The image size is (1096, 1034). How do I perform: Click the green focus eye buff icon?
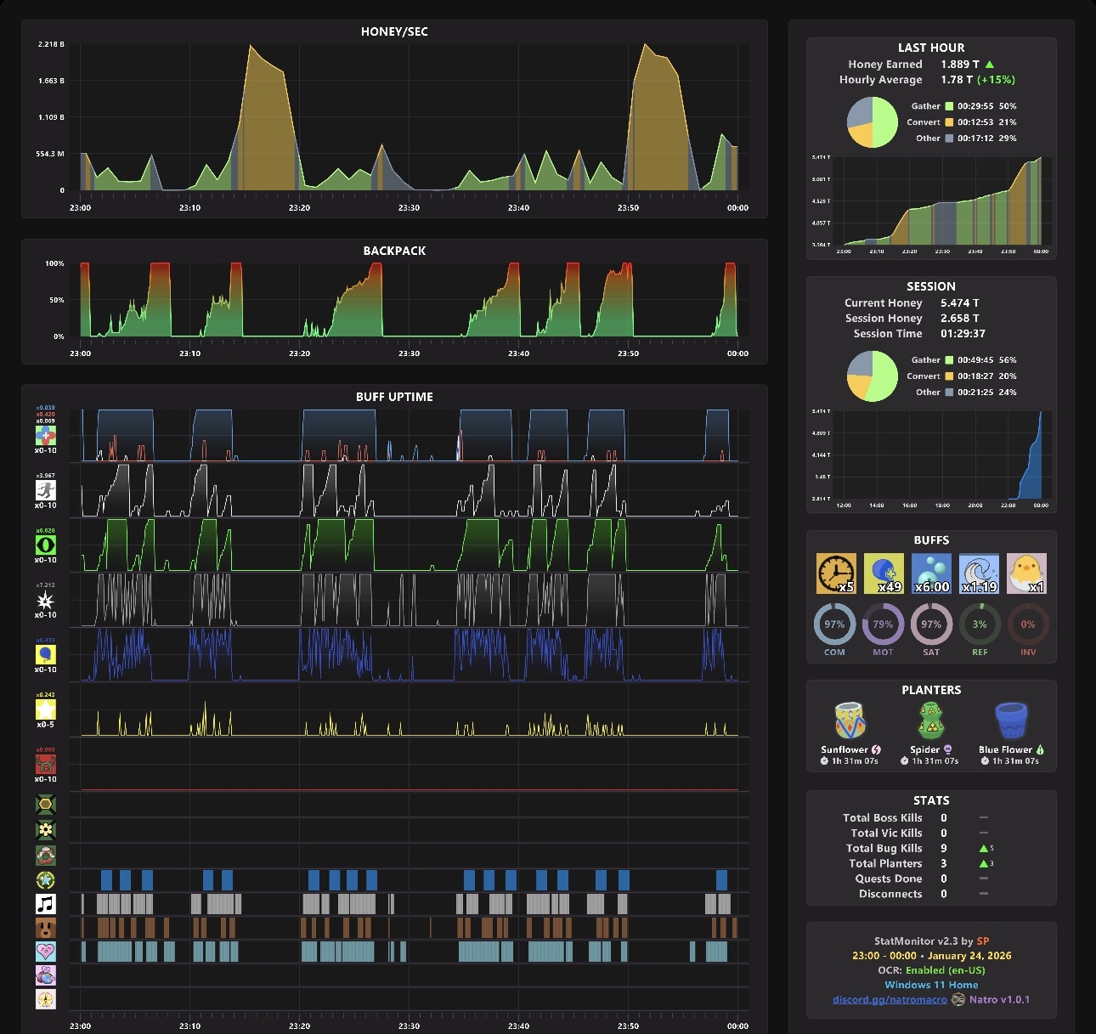point(46,545)
